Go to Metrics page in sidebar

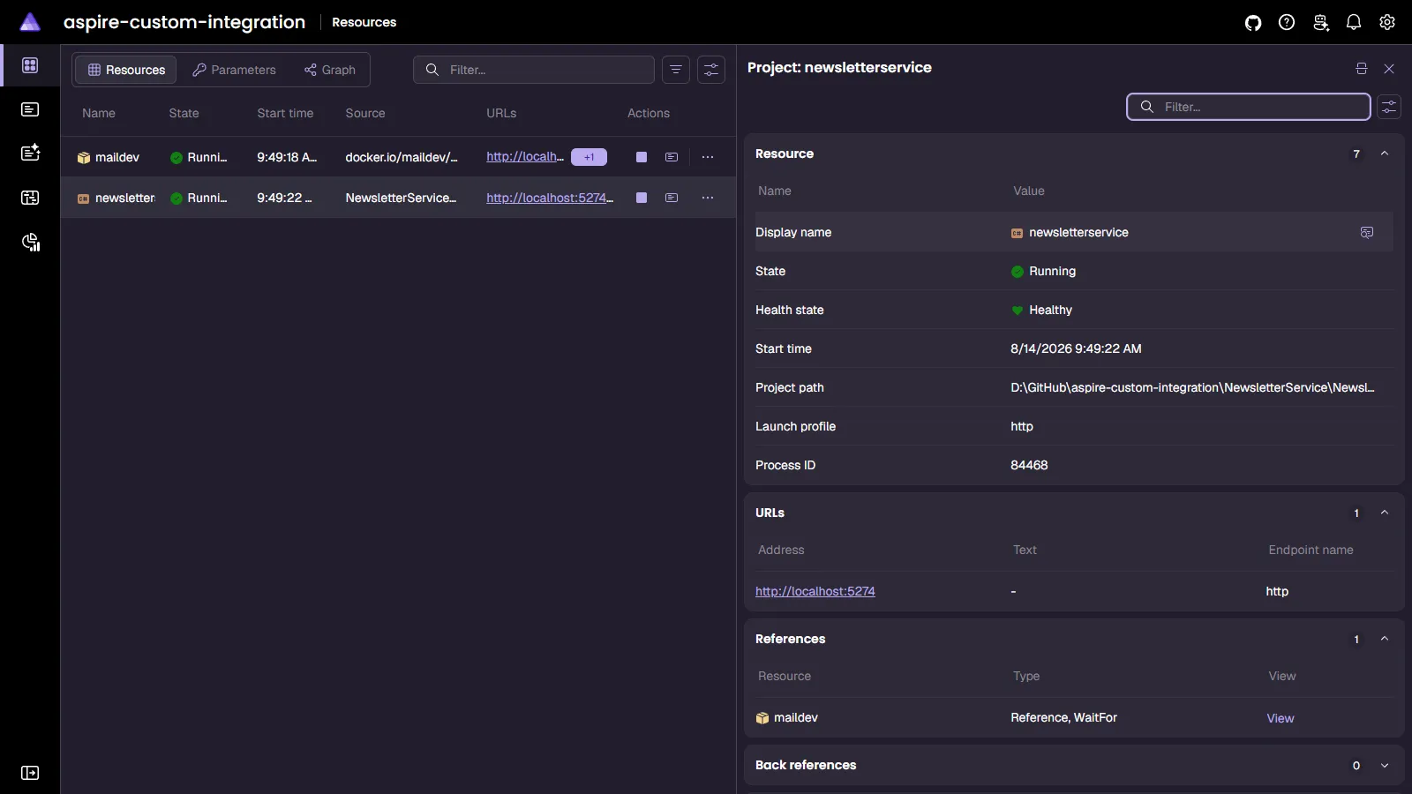[x=30, y=243]
